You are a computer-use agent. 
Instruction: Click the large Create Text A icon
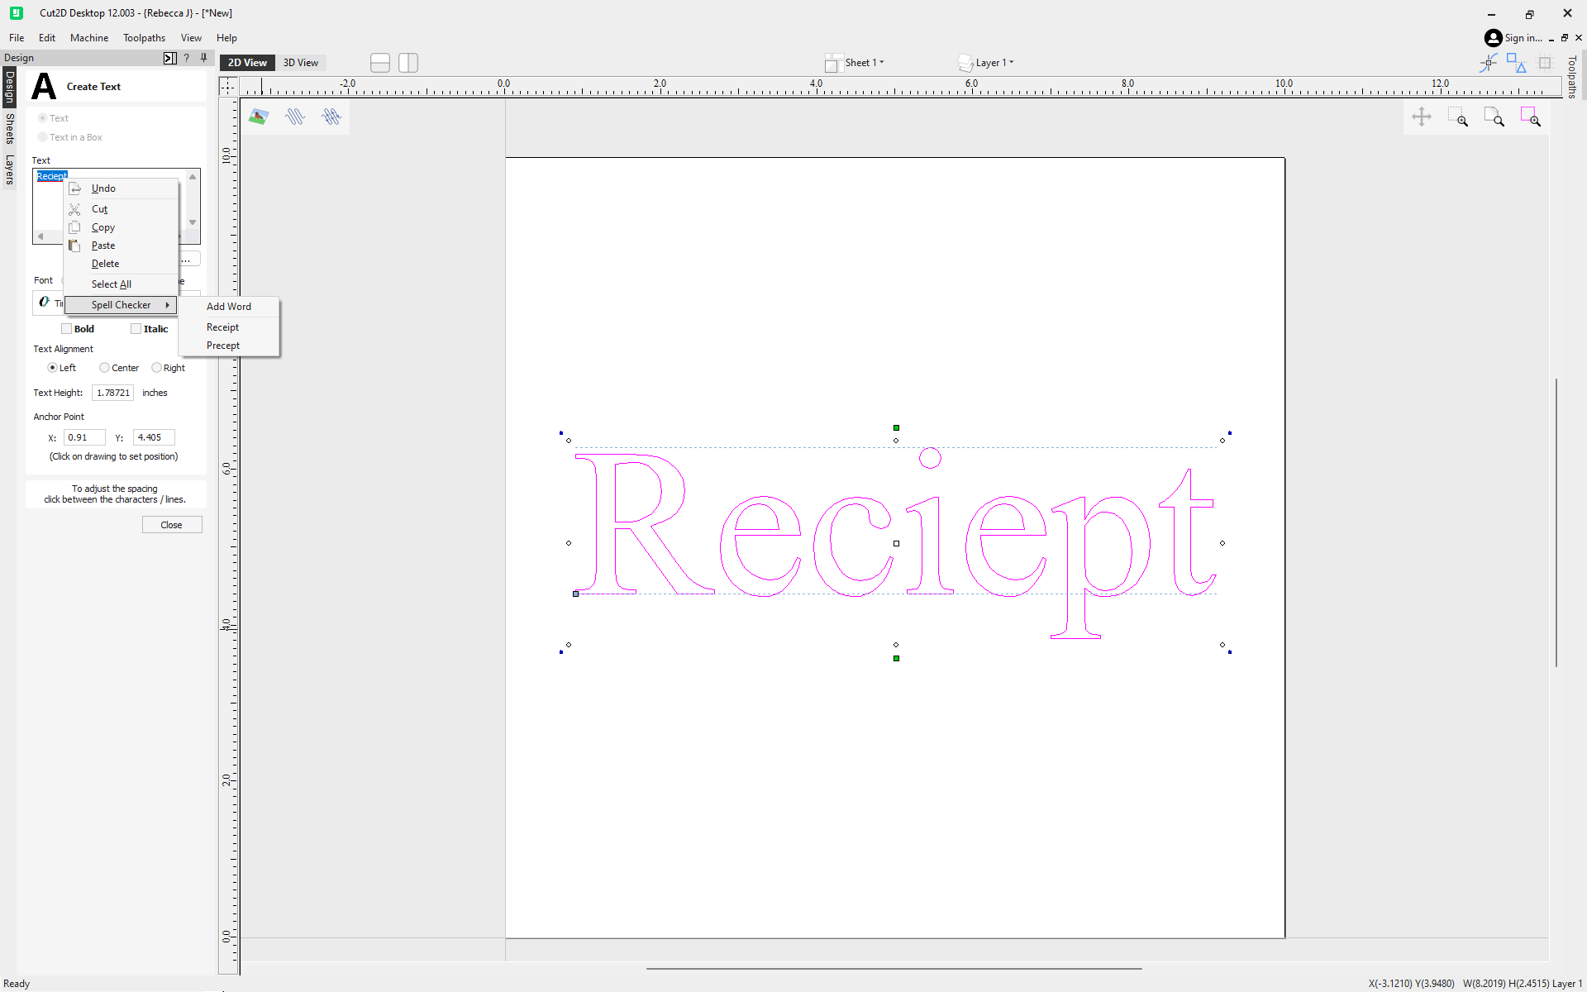coord(44,86)
